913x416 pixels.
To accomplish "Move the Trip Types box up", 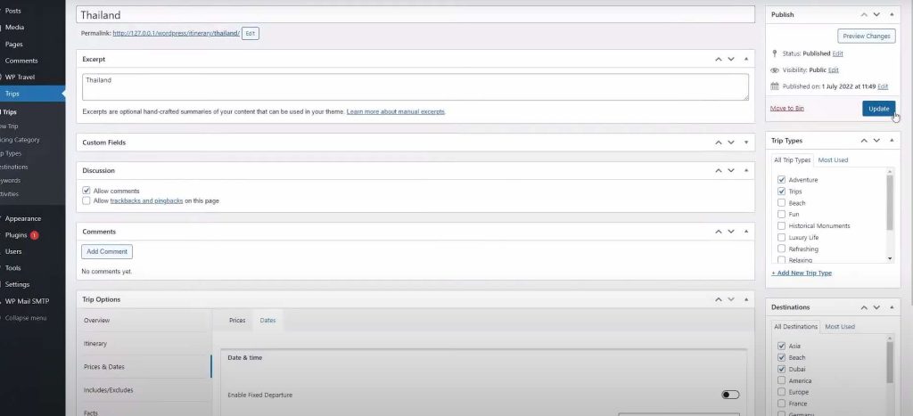I will pos(864,141).
